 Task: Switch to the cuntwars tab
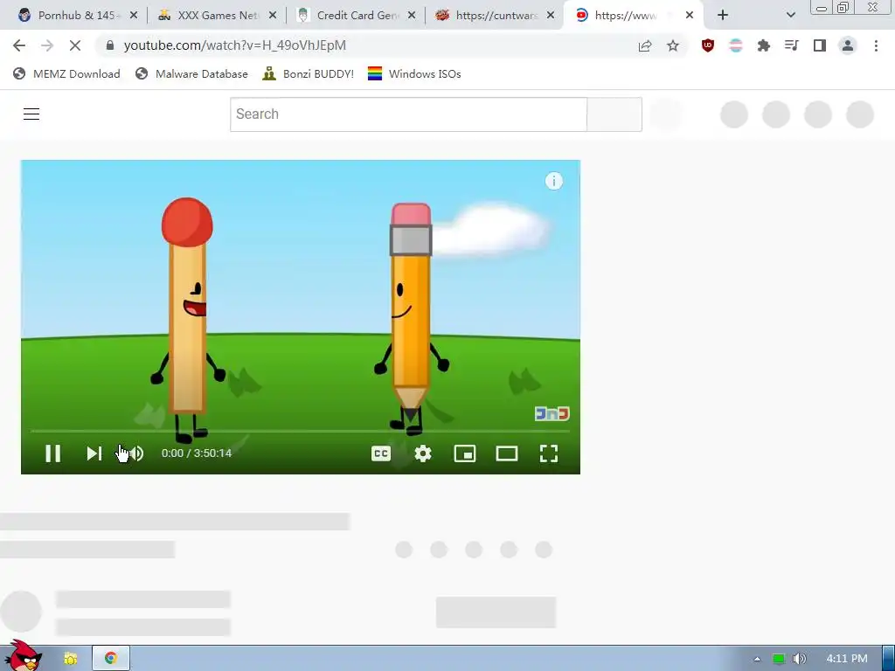pyautogui.click(x=496, y=16)
